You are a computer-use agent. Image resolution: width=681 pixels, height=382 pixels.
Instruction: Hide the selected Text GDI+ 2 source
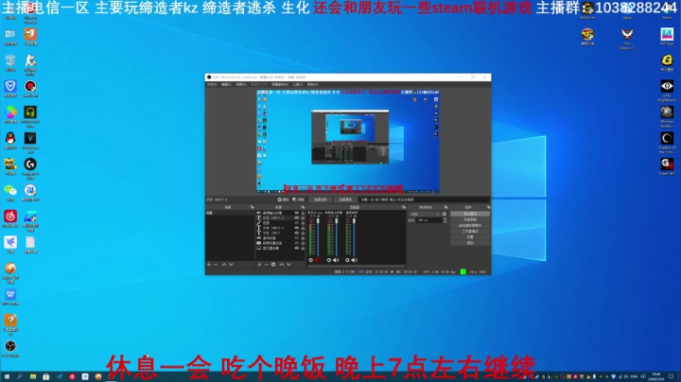(297, 217)
